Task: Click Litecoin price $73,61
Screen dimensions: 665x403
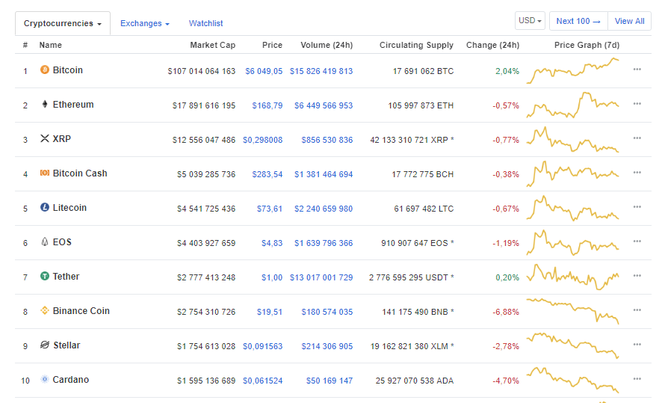Action: pyautogui.click(x=269, y=209)
